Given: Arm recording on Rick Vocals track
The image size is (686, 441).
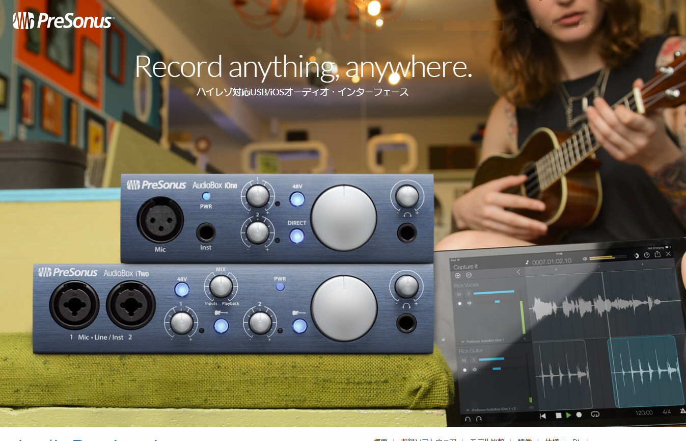Looking at the screenshot, I should pyautogui.click(x=460, y=303).
